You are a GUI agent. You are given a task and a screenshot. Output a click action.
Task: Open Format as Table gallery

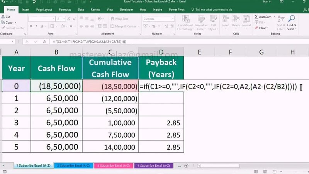point(201,23)
